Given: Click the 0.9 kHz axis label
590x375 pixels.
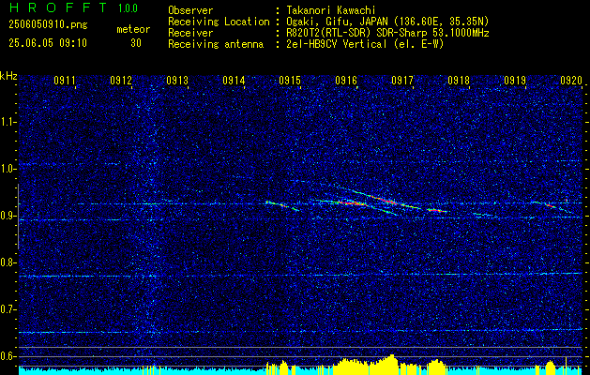Looking at the screenshot, I should pos(8,216).
